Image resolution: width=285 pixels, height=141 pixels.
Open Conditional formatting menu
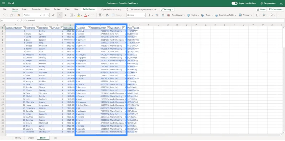point(176,15)
